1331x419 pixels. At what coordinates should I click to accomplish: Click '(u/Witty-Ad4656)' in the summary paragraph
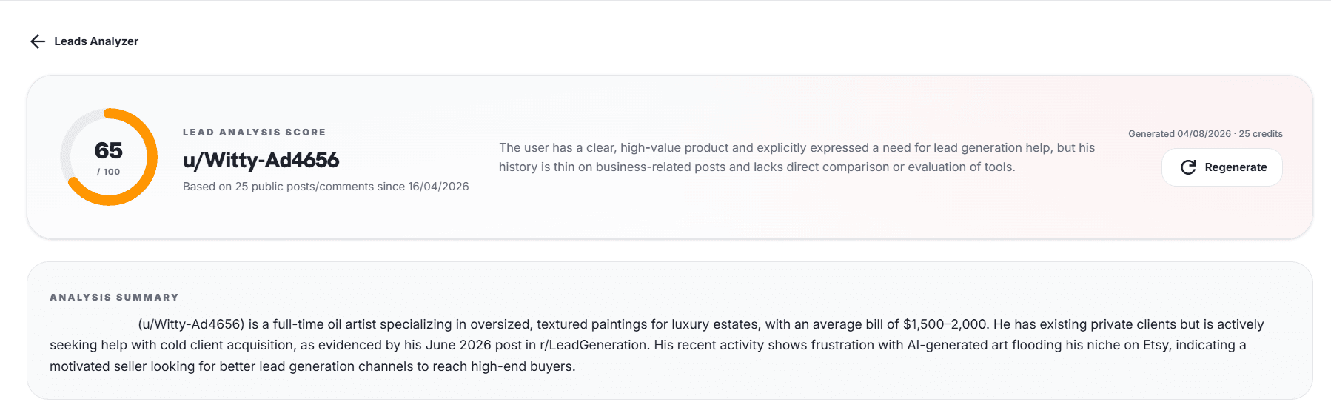coord(191,324)
